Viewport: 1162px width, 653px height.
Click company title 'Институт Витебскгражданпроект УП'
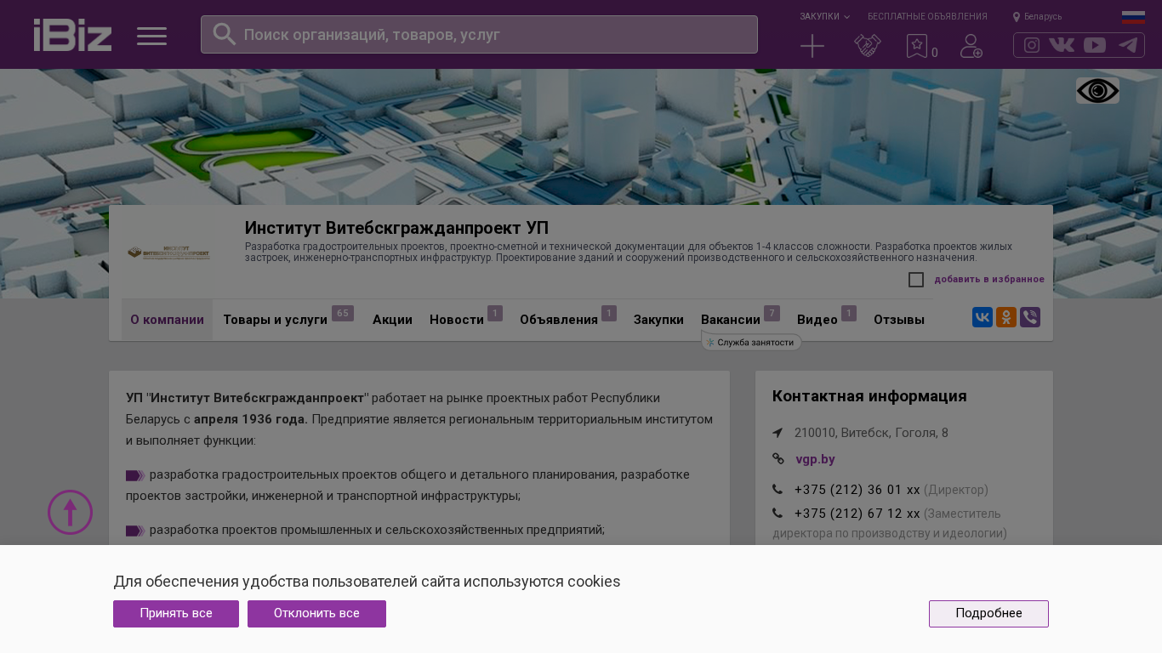point(396,228)
